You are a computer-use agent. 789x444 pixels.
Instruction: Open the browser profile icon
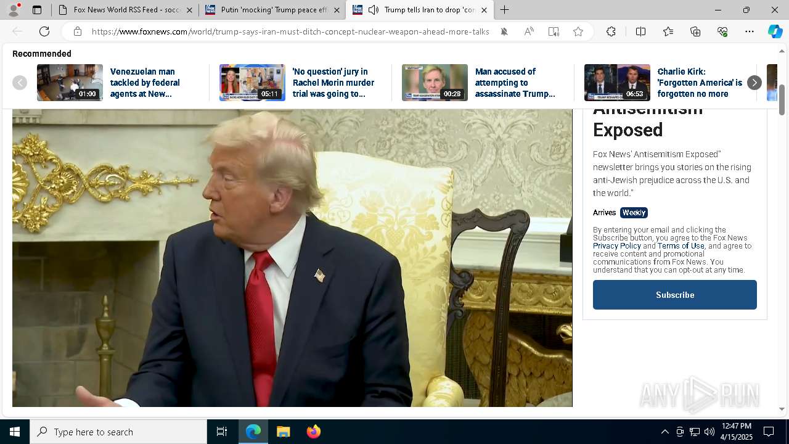click(x=13, y=10)
